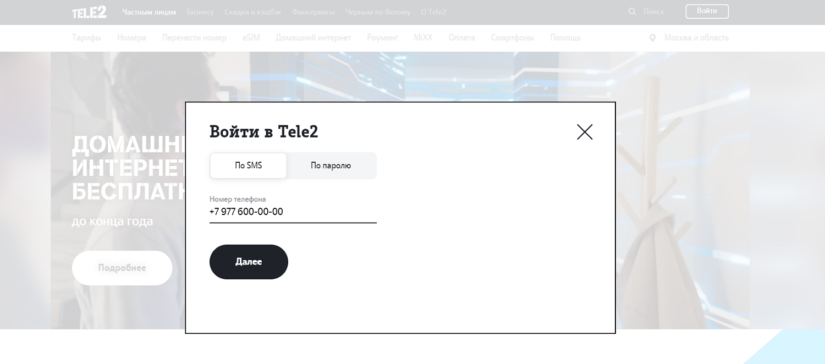The width and height of the screenshot is (825, 364).
Task: Open the Частным лицам section
Action: [149, 12]
